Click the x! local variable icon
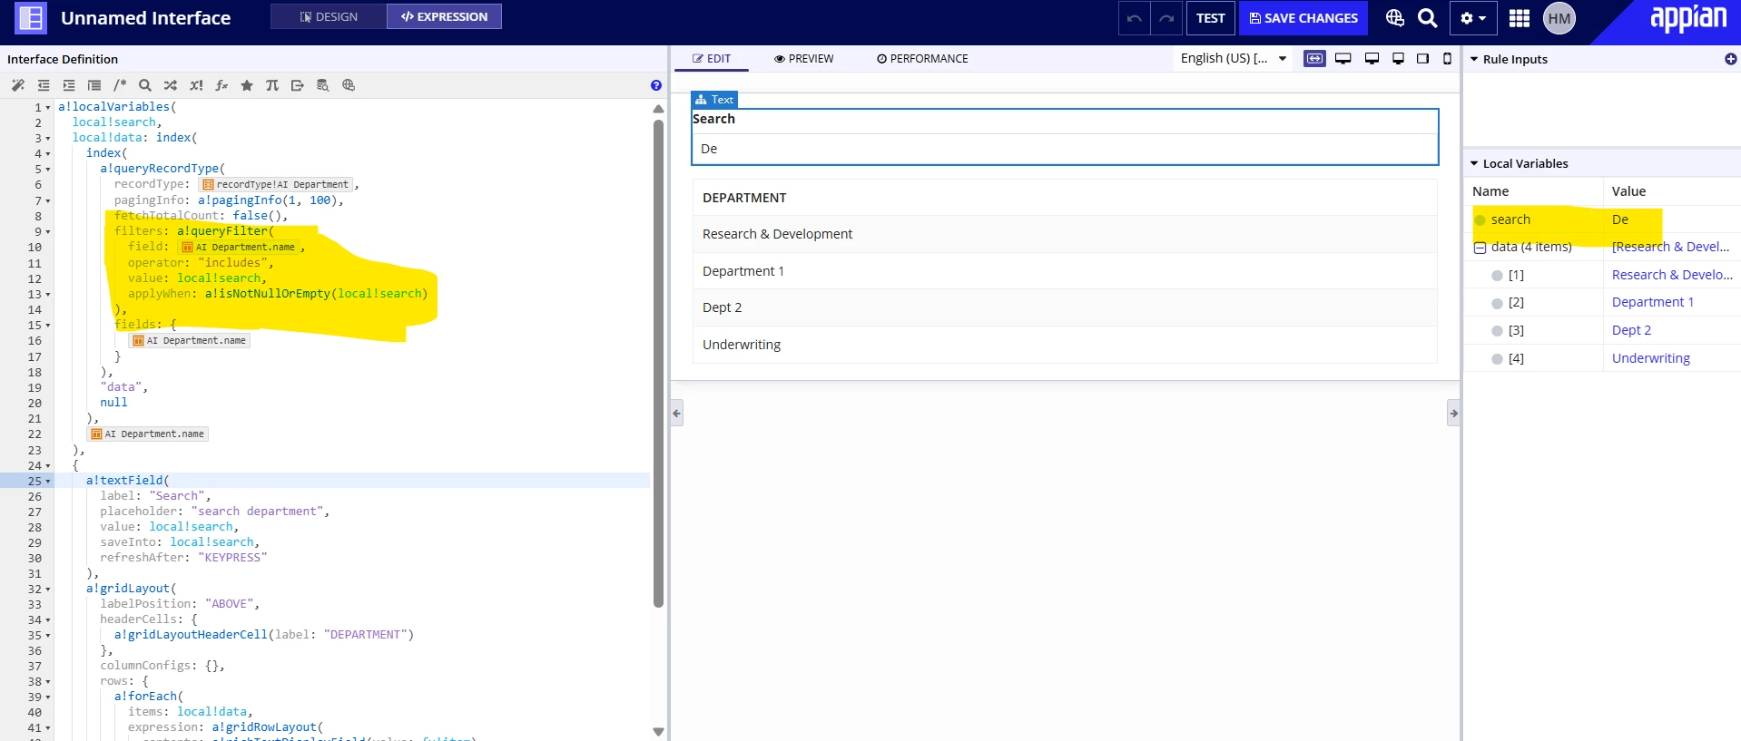The width and height of the screenshot is (1741, 741). pyautogui.click(x=196, y=85)
